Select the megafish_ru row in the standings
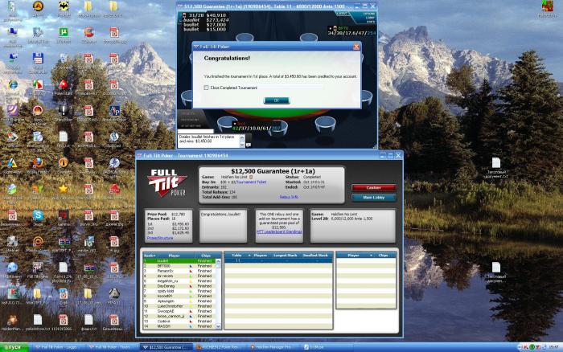 click(179, 281)
